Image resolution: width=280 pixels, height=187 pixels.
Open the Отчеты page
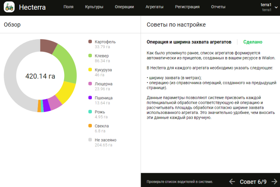[x=218, y=7]
